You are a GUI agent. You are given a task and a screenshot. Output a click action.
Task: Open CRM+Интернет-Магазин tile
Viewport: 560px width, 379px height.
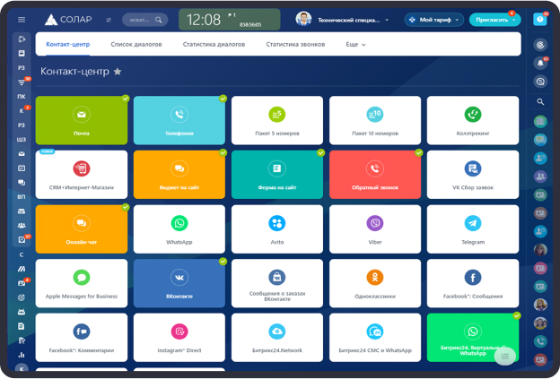[82, 175]
